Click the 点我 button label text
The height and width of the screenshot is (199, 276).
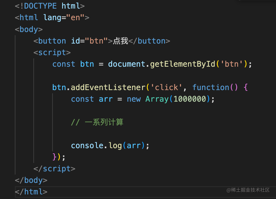(x=121, y=41)
